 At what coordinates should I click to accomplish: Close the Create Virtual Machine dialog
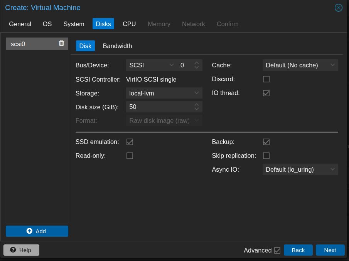point(338,8)
